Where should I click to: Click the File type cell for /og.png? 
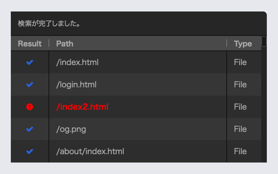(240, 129)
